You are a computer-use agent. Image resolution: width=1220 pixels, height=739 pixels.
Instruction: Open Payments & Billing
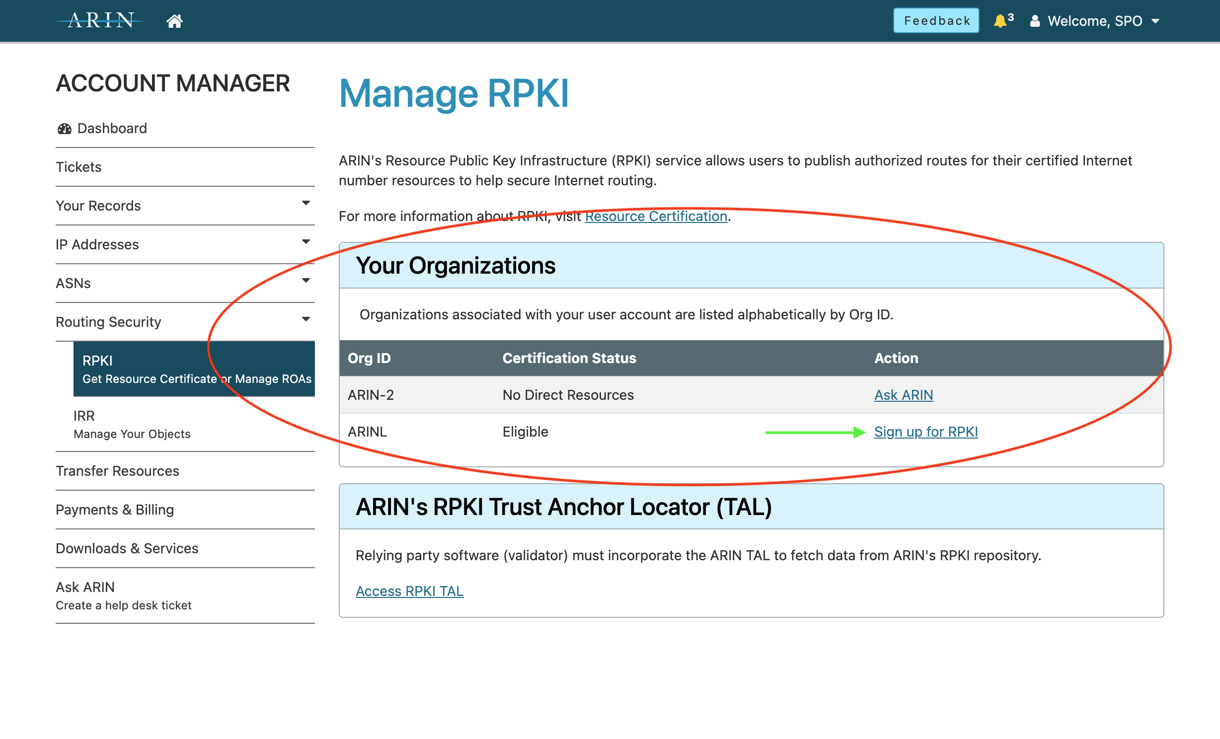coord(115,510)
